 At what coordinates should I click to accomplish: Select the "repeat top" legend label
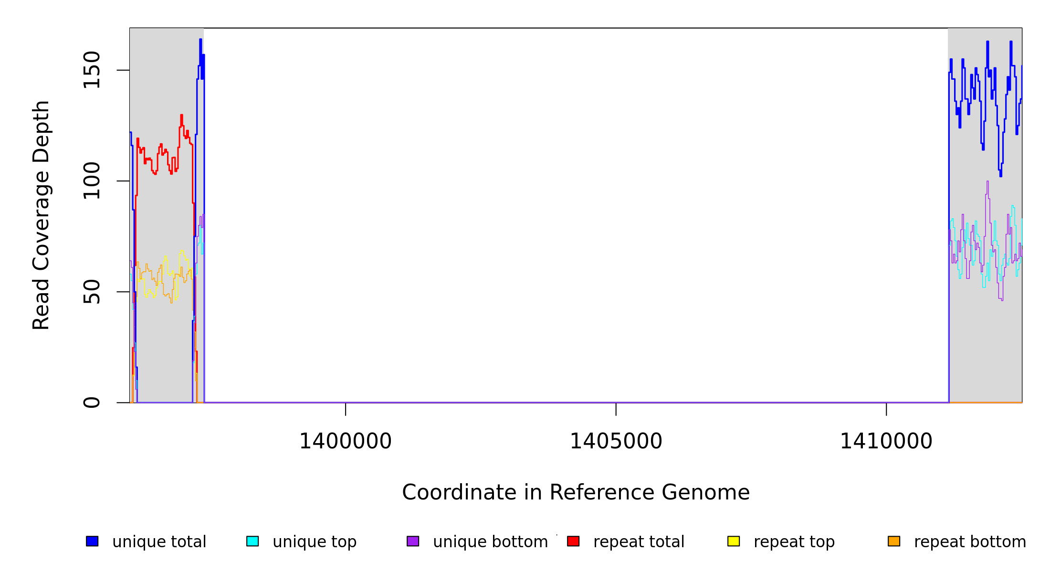[794, 542]
